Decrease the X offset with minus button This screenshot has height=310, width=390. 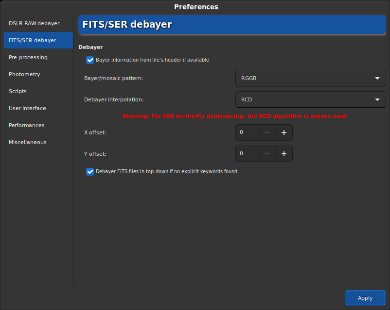(266, 132)
